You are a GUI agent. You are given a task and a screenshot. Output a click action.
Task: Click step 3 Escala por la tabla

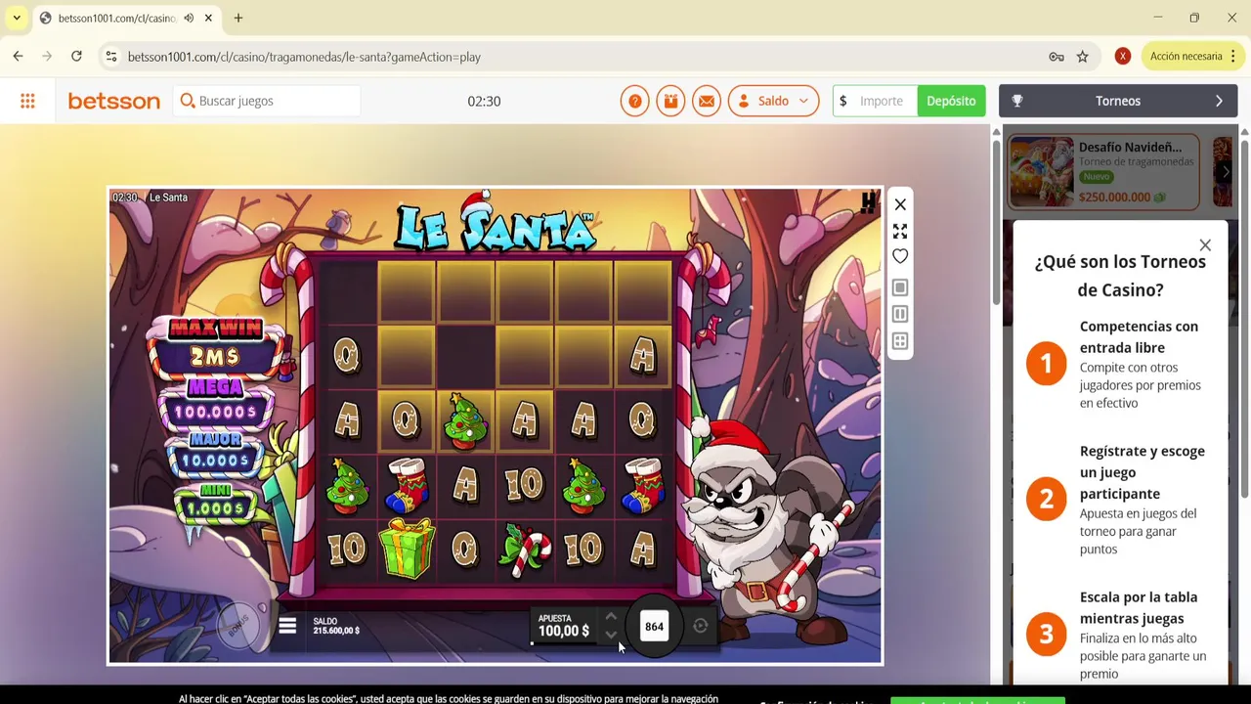click(x=1120, y=635)
